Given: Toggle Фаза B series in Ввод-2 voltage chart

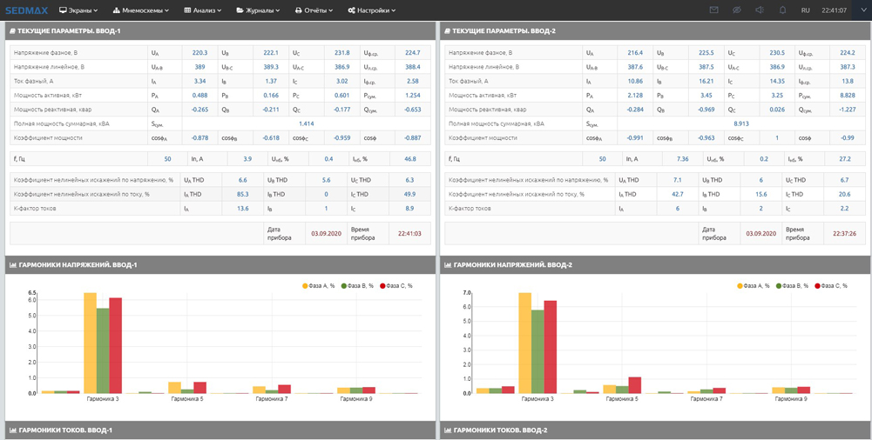Looking at the screenshot, I should pos(795,286).
